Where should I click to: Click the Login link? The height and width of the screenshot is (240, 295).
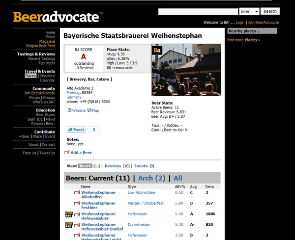[240, 23]
